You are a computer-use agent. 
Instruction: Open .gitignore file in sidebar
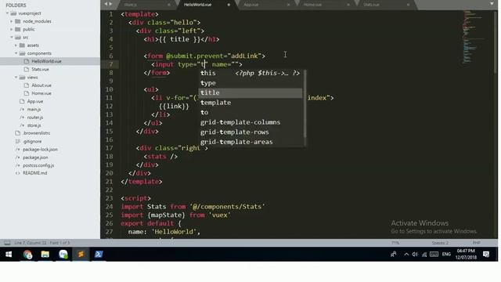click(x=32, y=141)
